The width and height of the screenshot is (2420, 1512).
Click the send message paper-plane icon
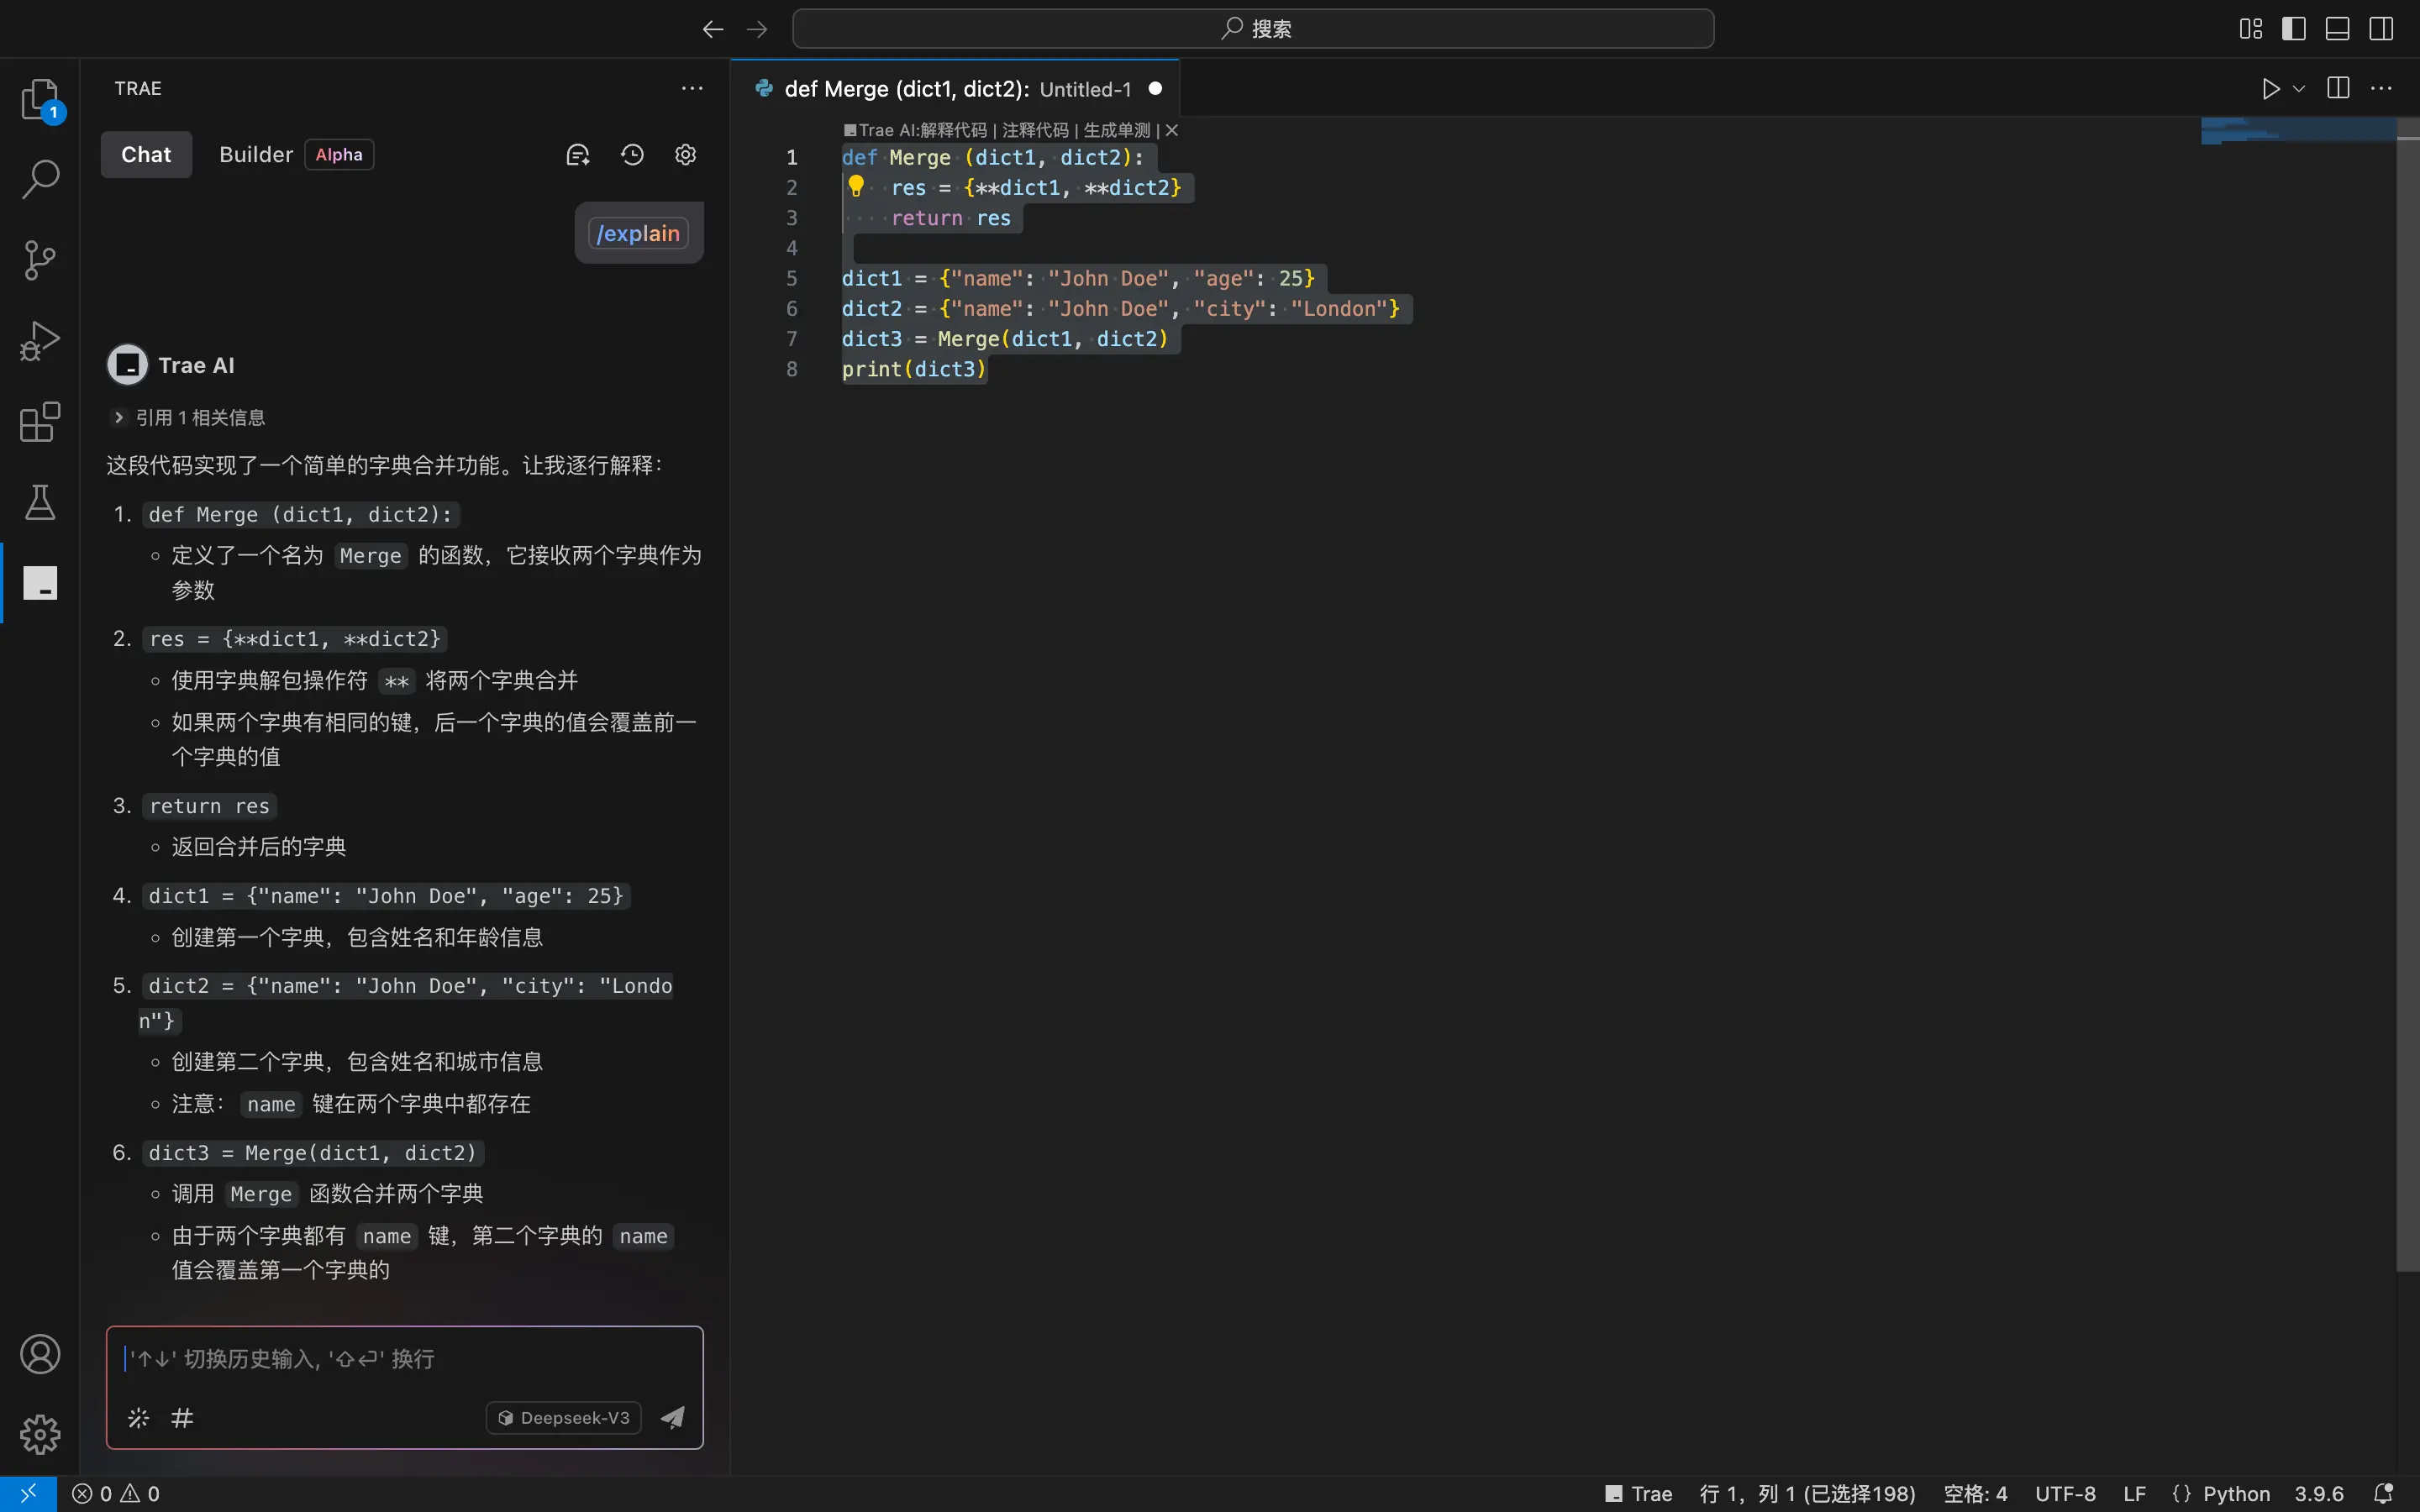[x=673, y=1417]
